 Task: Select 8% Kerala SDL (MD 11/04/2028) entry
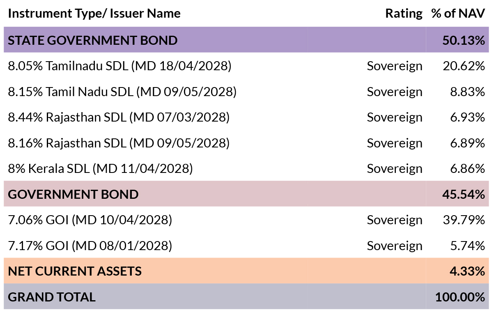100,168
